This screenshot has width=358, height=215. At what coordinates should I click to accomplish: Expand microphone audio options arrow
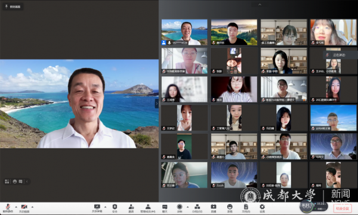click(x=16, y=207)
